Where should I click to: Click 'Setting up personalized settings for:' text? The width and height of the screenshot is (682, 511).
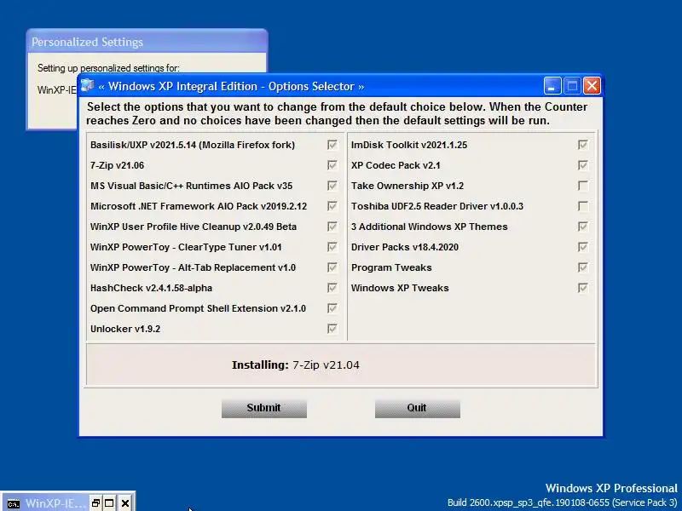pyautogui.click(x=108, y=68)
